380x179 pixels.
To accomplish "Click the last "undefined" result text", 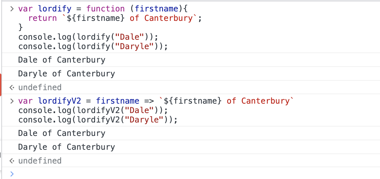I will coord(40,161).
